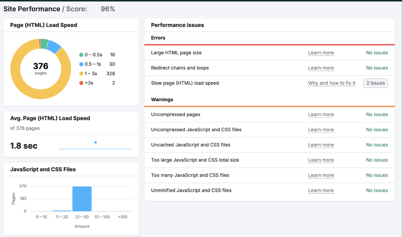The width and height of the screenshot is (403, 237).
Task: Click the blue segment of the donut chart
Action: click(54, 46)
